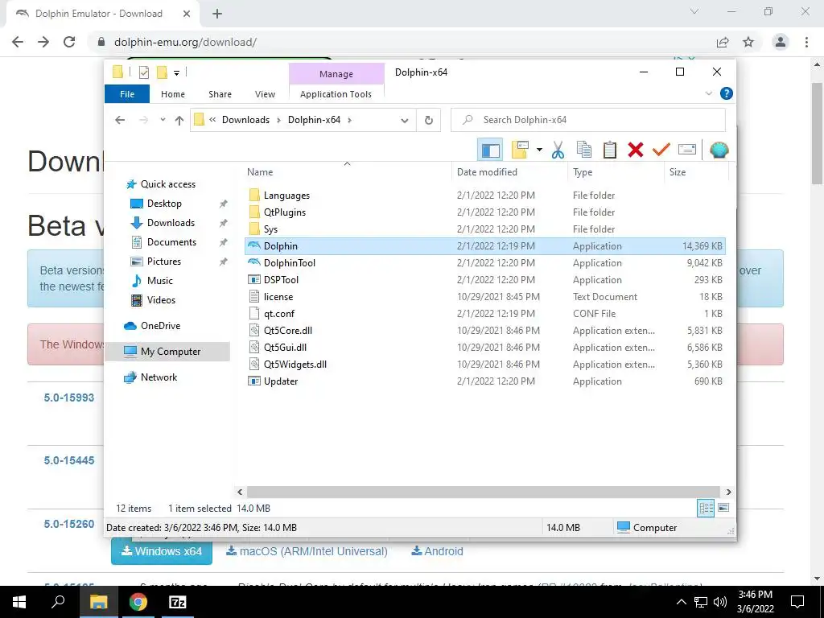
Task: Download Windows x64 build in Chrome
Action: pos(161,551)
